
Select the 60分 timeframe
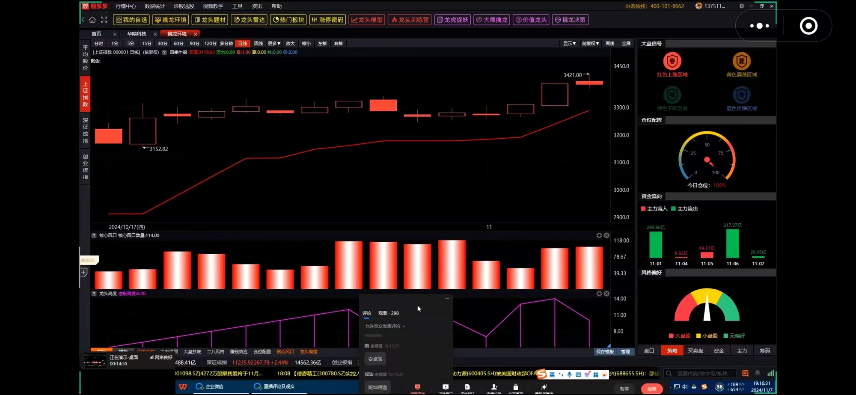tap(178, 44)
